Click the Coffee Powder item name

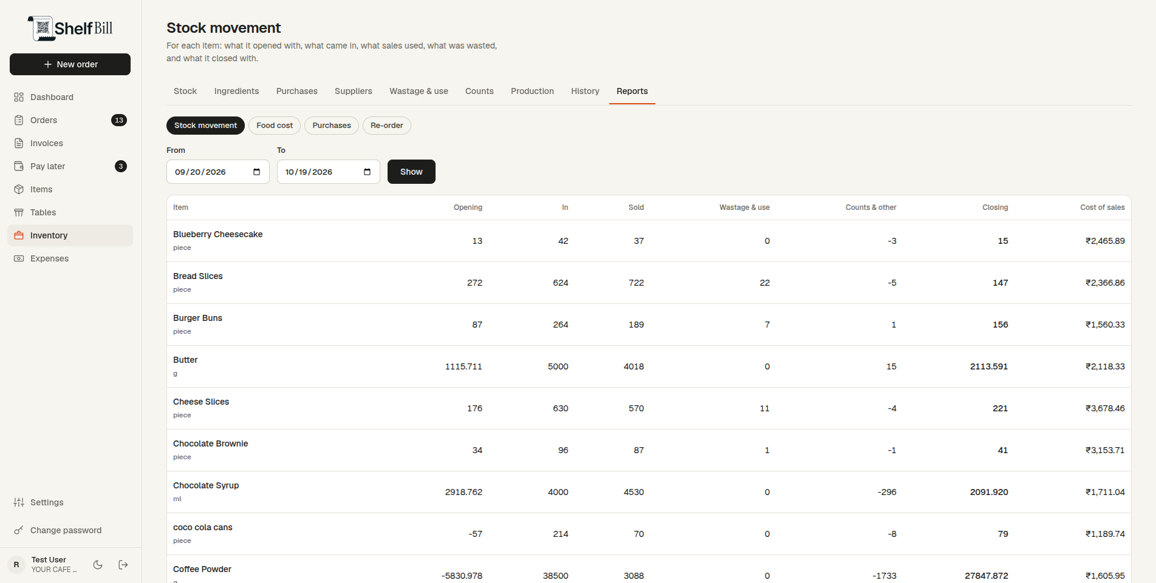(x=202, y=569)
